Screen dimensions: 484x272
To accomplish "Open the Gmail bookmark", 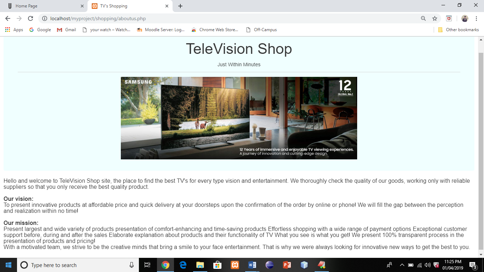I will 67,30.
